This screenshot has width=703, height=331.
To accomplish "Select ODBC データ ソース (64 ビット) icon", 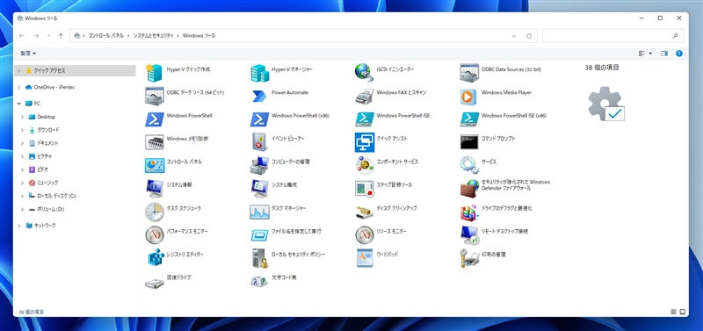I will [x=154, y=96].
